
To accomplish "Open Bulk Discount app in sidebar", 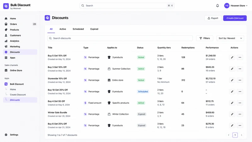I will (x=20, y=84).
